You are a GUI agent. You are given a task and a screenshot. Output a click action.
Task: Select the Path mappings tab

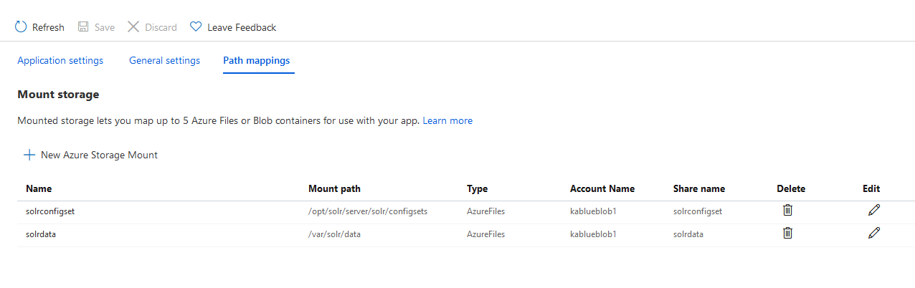pos(257,61)
